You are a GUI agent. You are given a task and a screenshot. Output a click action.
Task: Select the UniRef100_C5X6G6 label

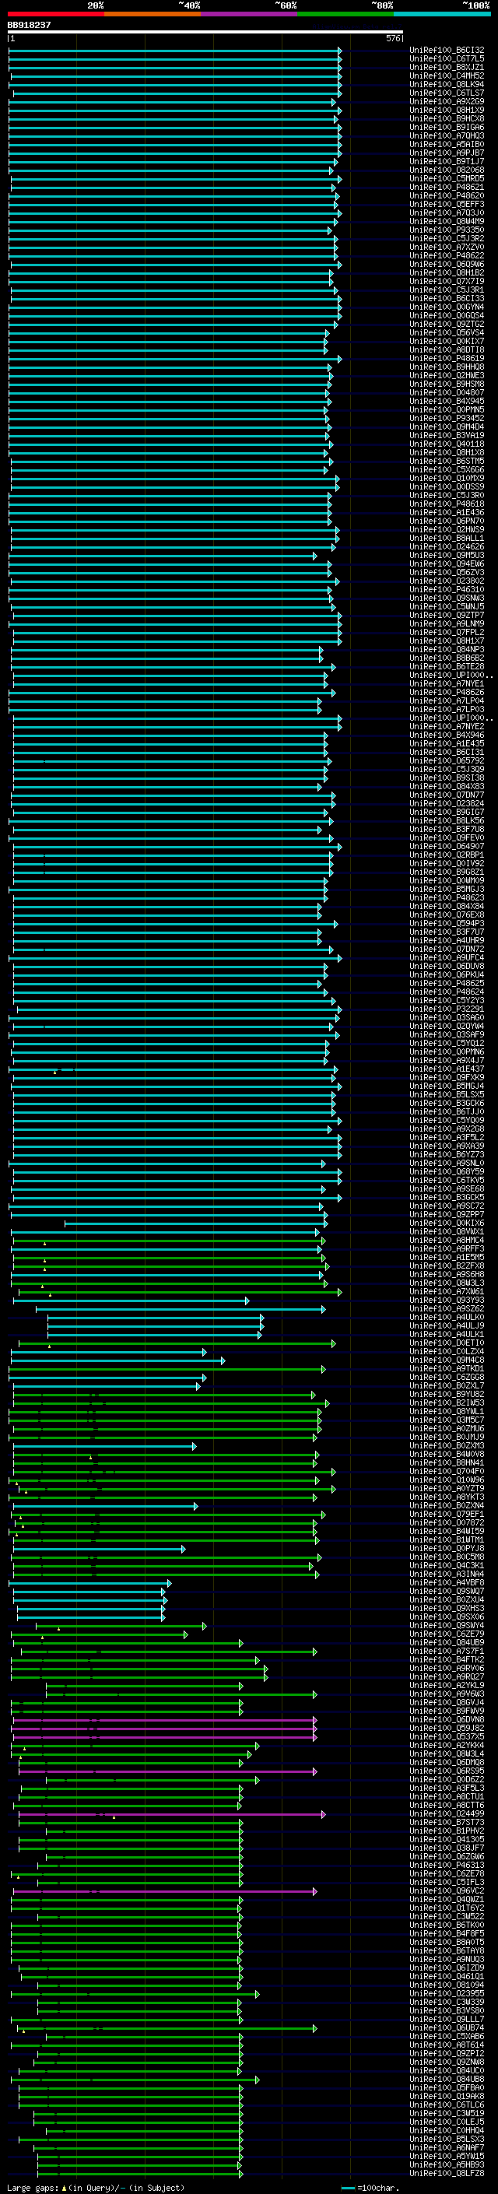click(447, 469)
